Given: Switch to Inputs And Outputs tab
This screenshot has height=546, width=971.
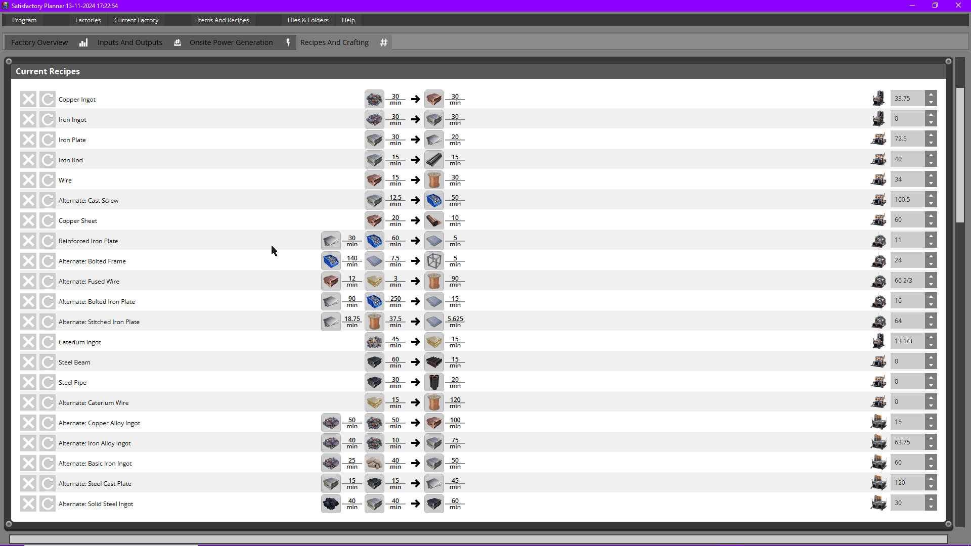Looking at the screenshot, I should pos(130,42).
